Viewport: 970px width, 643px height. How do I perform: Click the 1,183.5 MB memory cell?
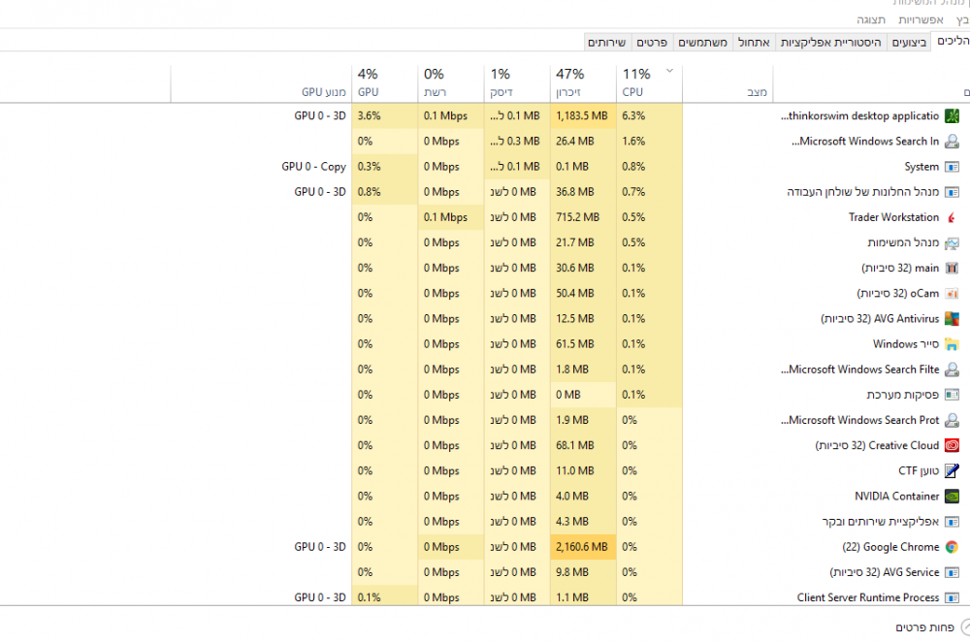coord(583,115)
